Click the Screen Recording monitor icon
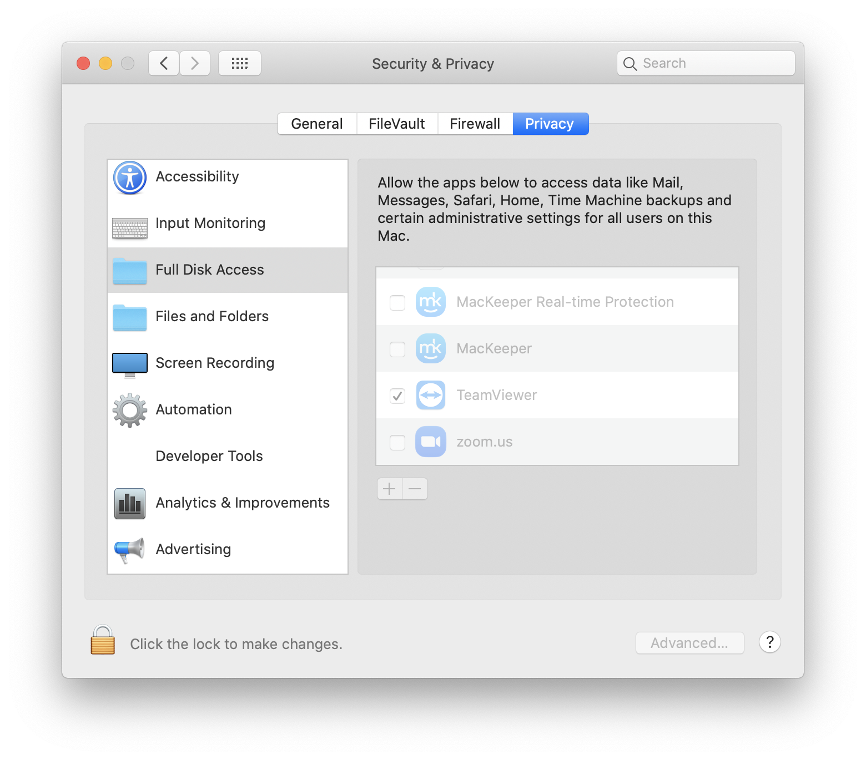 click(130, 365)
